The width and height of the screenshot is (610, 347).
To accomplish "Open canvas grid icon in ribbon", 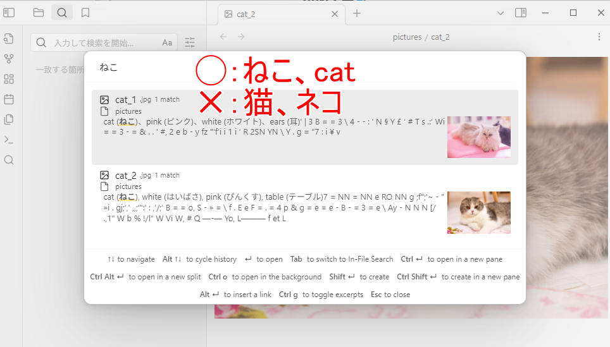I will tap(9, 79).
